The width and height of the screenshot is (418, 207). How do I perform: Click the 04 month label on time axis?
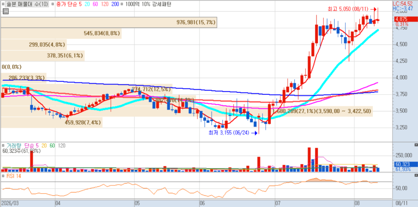57,203
